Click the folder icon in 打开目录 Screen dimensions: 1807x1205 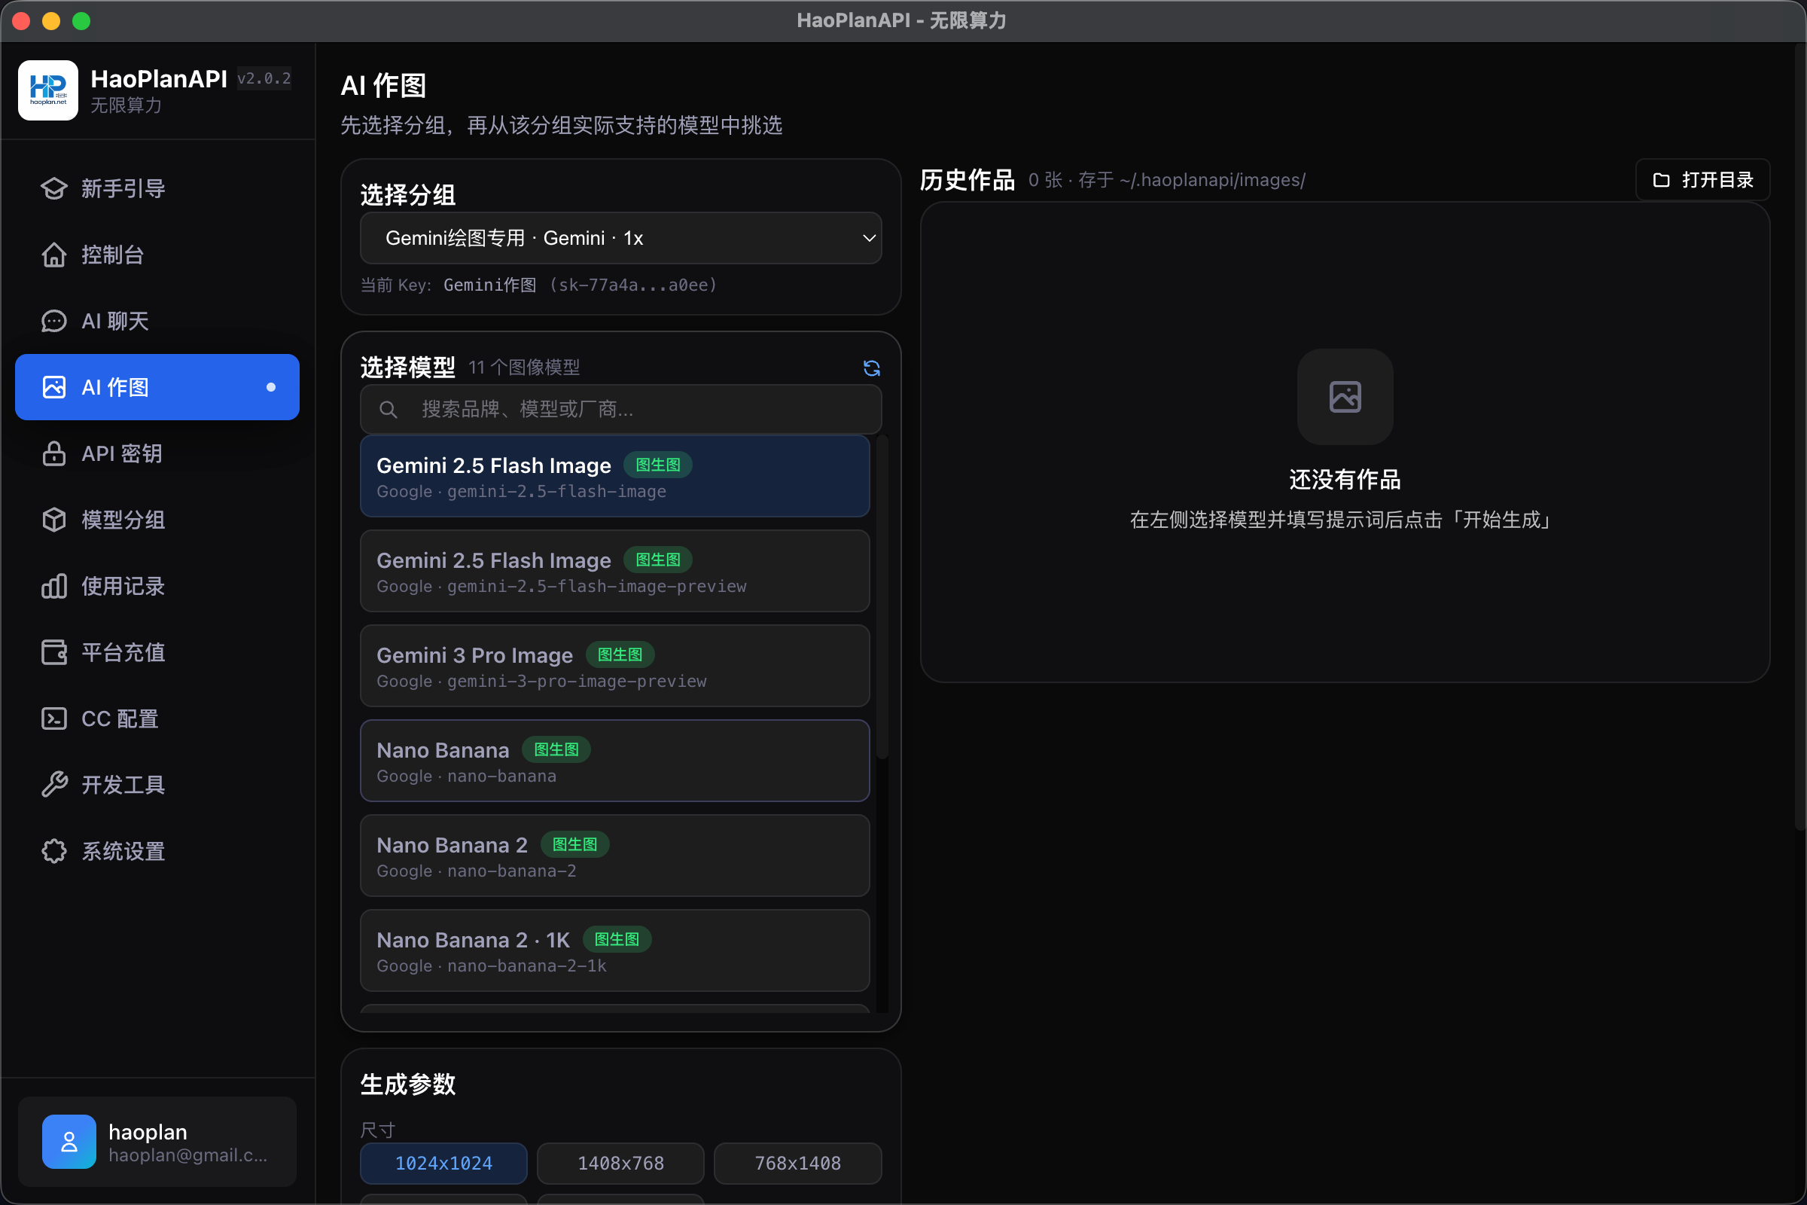pos(1661,180)
